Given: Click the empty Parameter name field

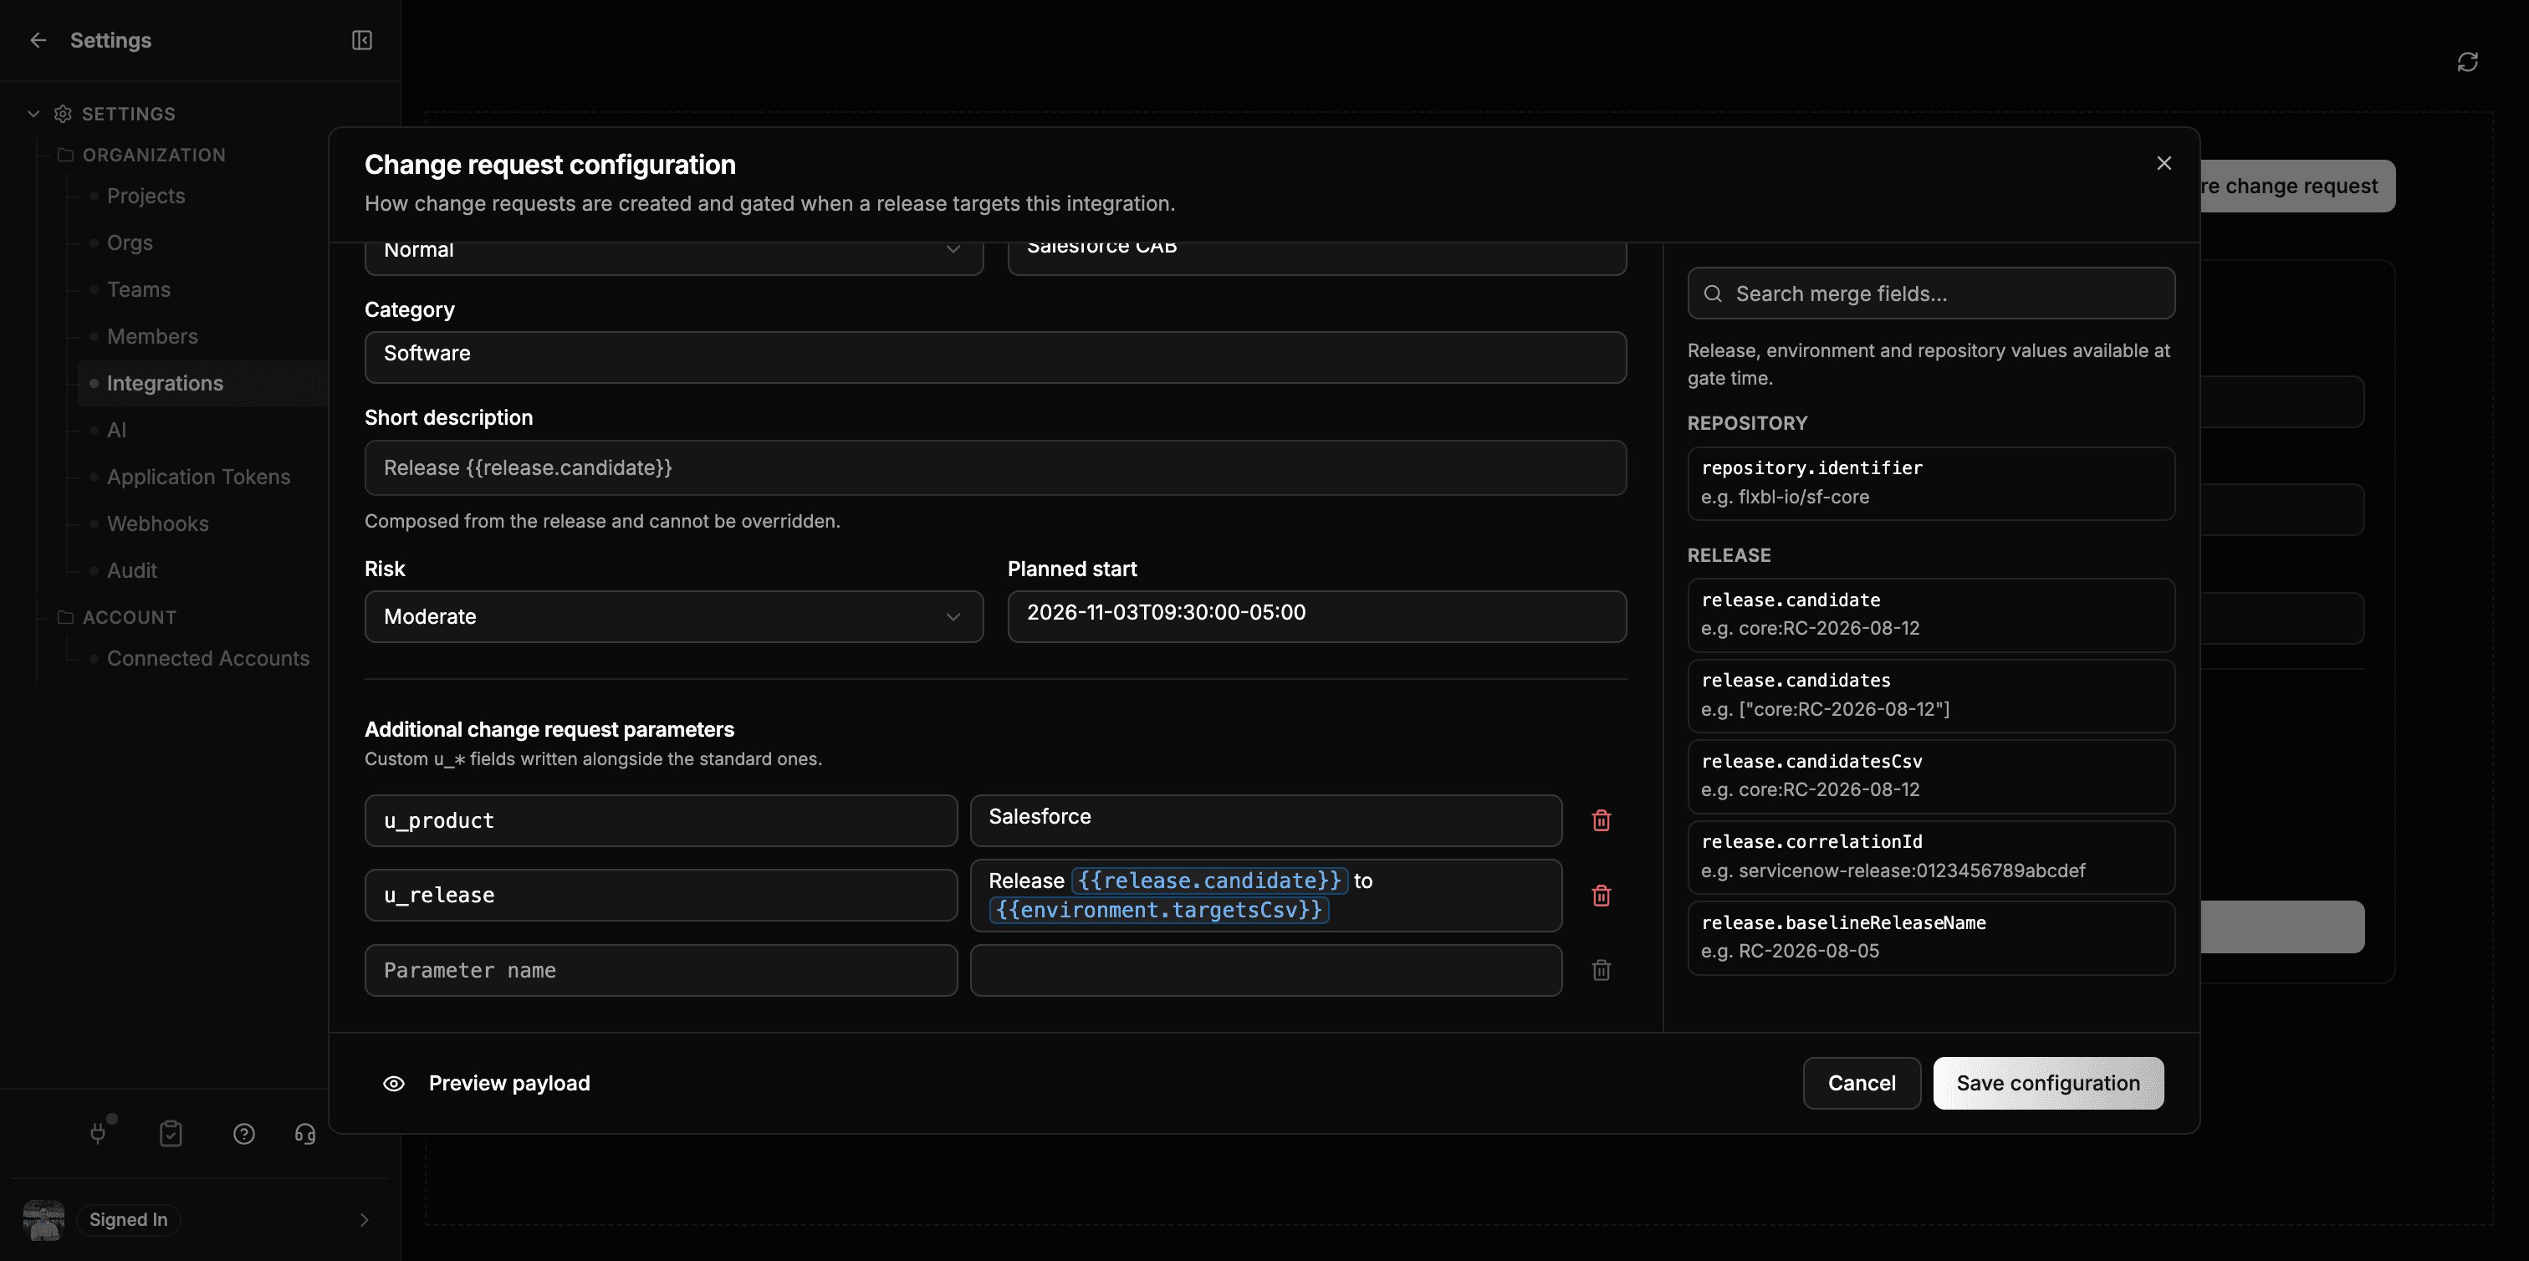Looking at the screenshot, I should pyautogui.click(x=661, y=971).
